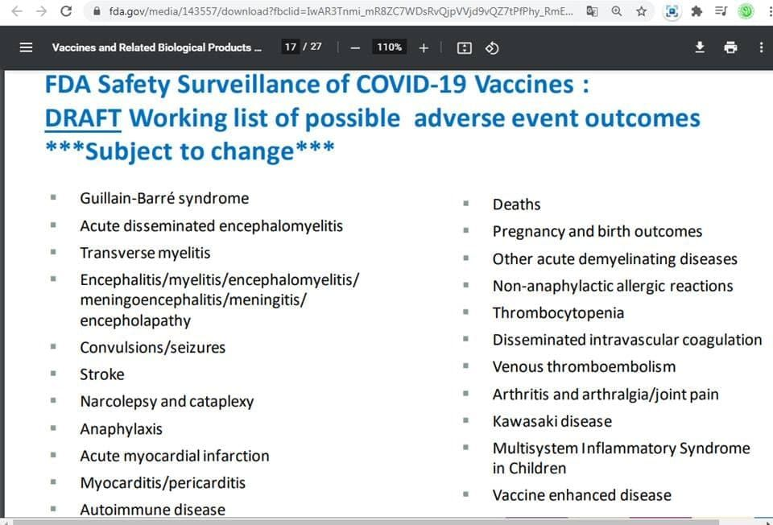Click Venous thromboembolism list item

click(x=584, y=367)
